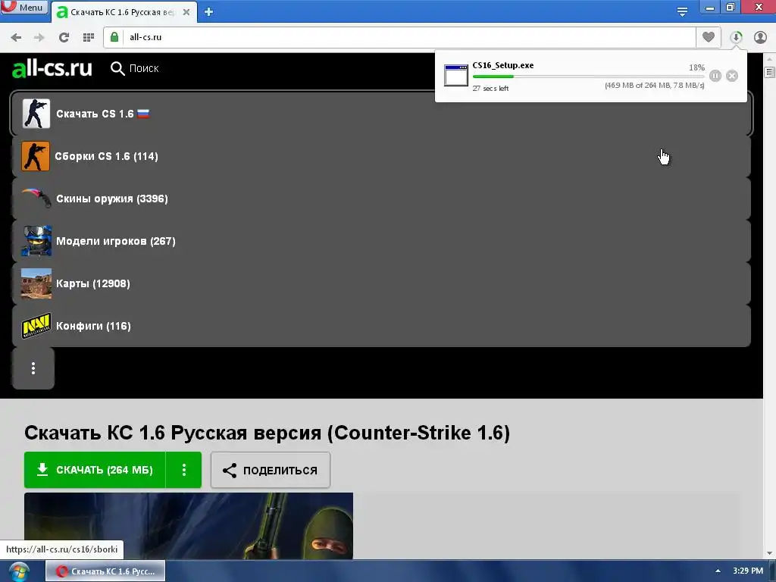The width and height of the screenshot is (776, 582).
Task: Open the user account icon
Action: pyautogui.click(x=760, y=37)
